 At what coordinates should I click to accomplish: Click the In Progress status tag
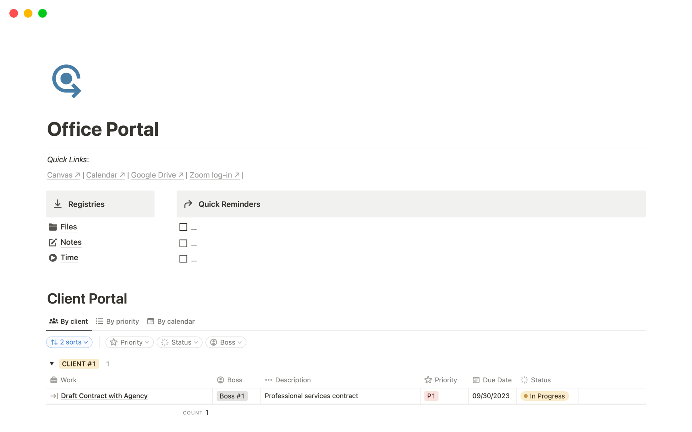(x=545, y=396)
